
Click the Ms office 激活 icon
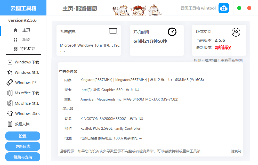(10, 103)
